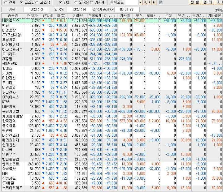Screen dimensions: 223x192
Task: Select the 삼성카드 stock row
Action: click(x=112, y=178)
